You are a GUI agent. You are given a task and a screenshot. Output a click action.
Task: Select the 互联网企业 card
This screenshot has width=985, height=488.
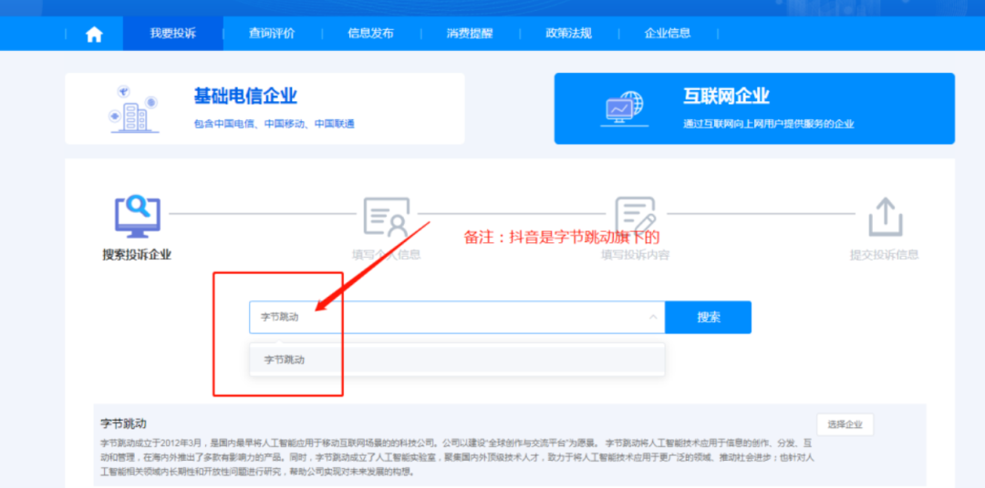pyautogui.click(x=754, y=108)
